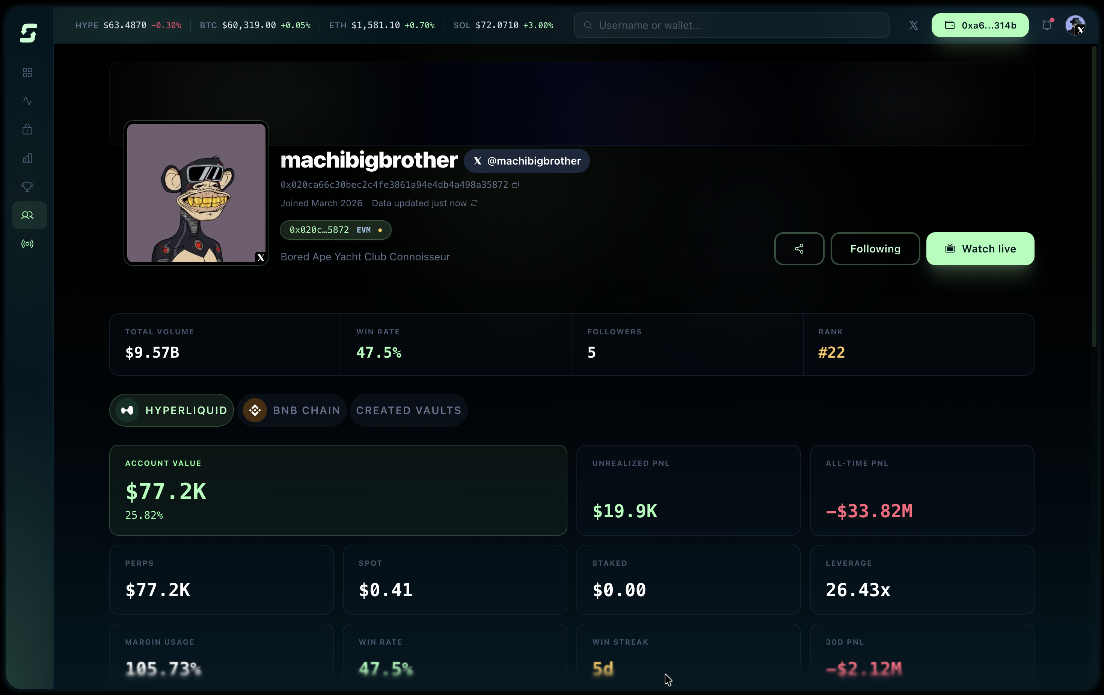
Task: Open the activity pulse icon in sidebar
Action: (x=27, y=101)
